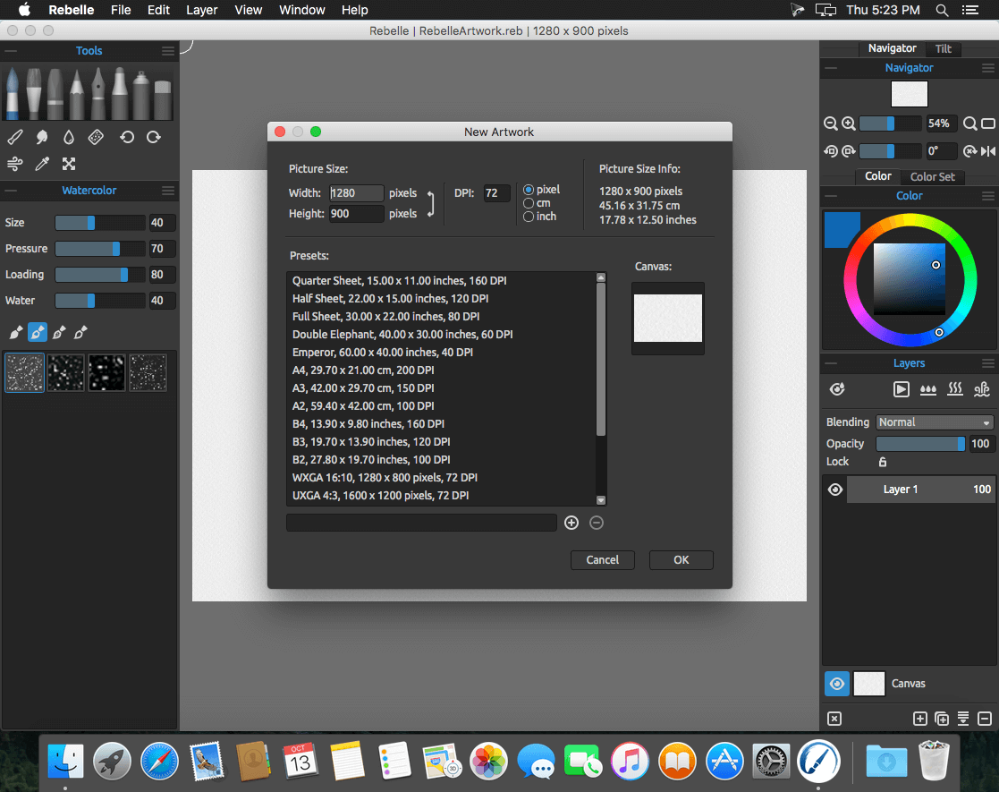Open the View menu
The width and height of the screenshot is (999, 792).
[248, 10]
